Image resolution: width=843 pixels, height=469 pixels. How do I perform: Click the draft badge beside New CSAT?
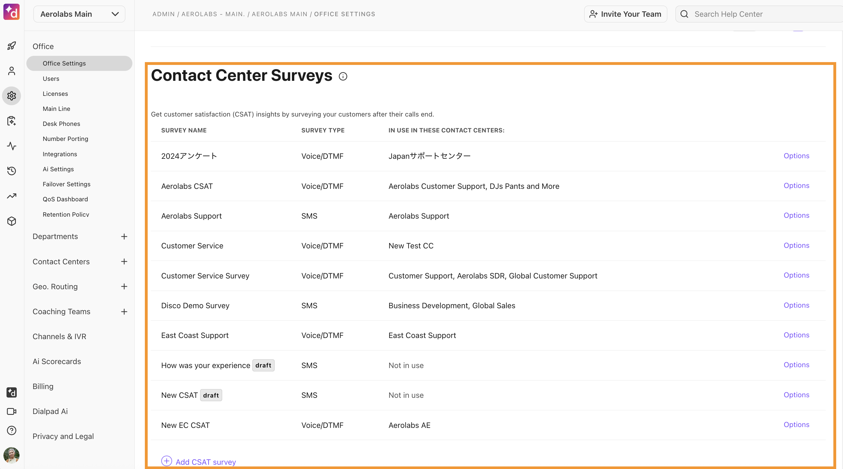coord(211,395)
